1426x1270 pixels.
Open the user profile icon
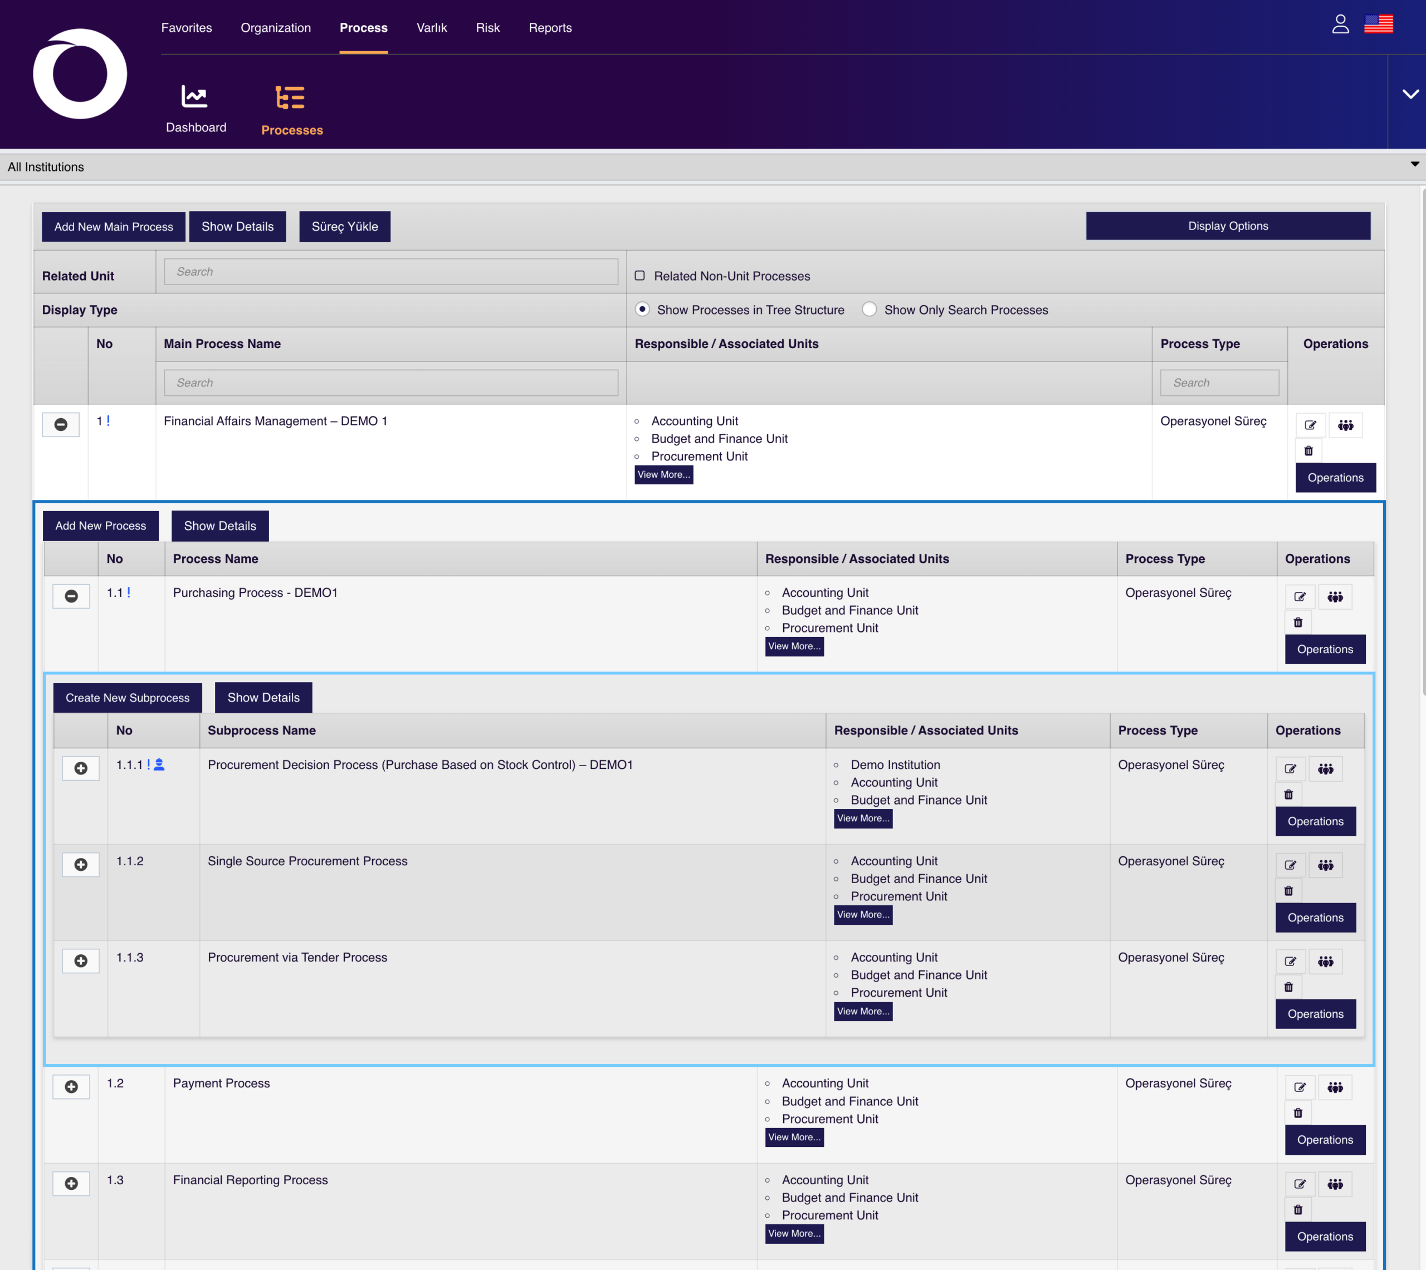pyautogui.click(x=1340, y=24)
